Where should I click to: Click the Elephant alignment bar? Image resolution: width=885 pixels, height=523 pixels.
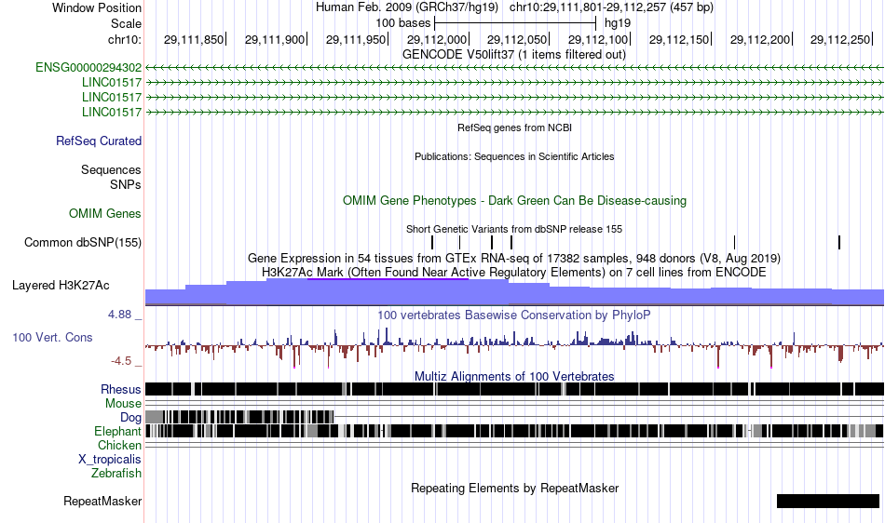pos(515,431)
